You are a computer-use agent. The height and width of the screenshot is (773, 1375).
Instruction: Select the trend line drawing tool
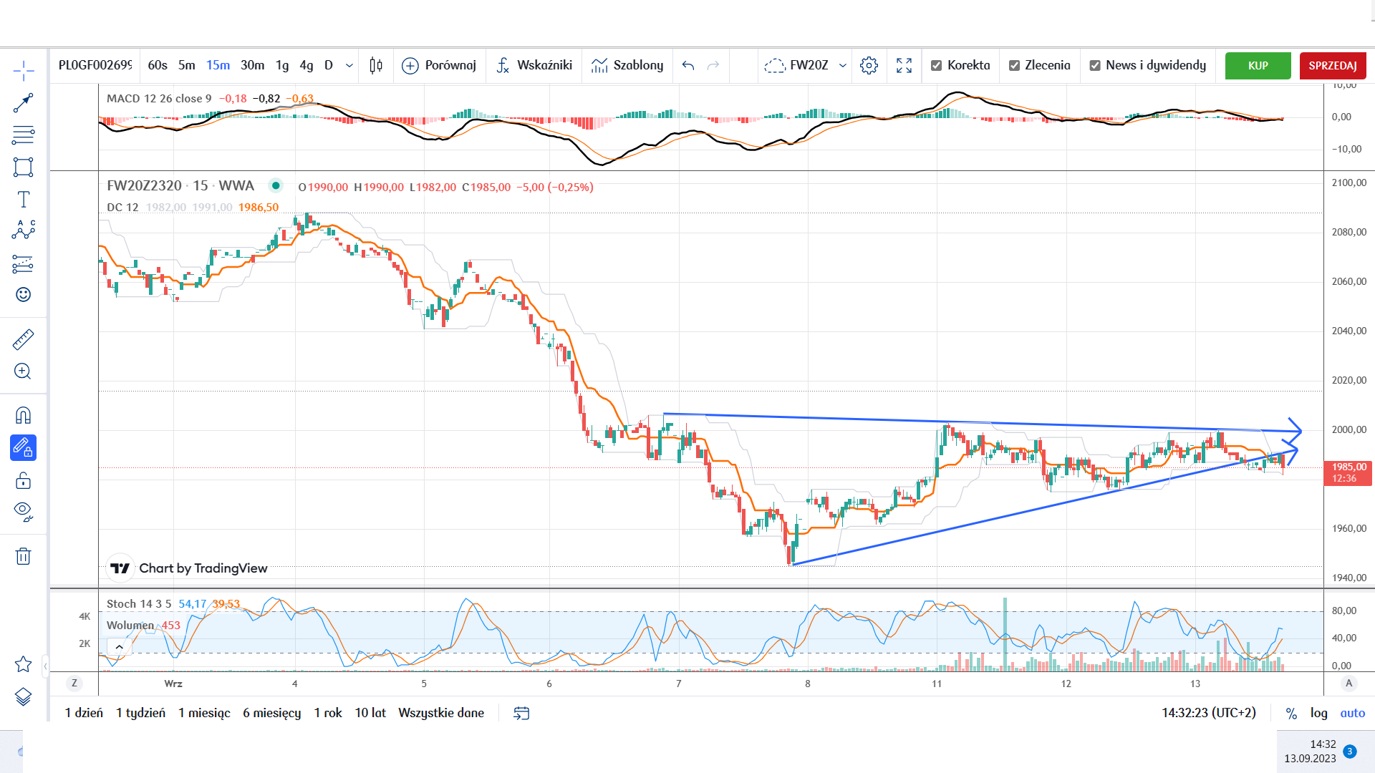pyautogui.click(x=23, y=103)
